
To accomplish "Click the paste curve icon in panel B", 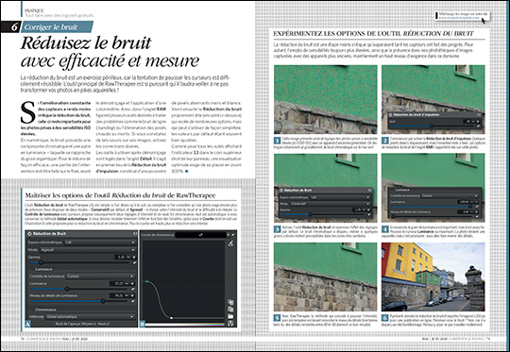I will click(x=230, y=310).
